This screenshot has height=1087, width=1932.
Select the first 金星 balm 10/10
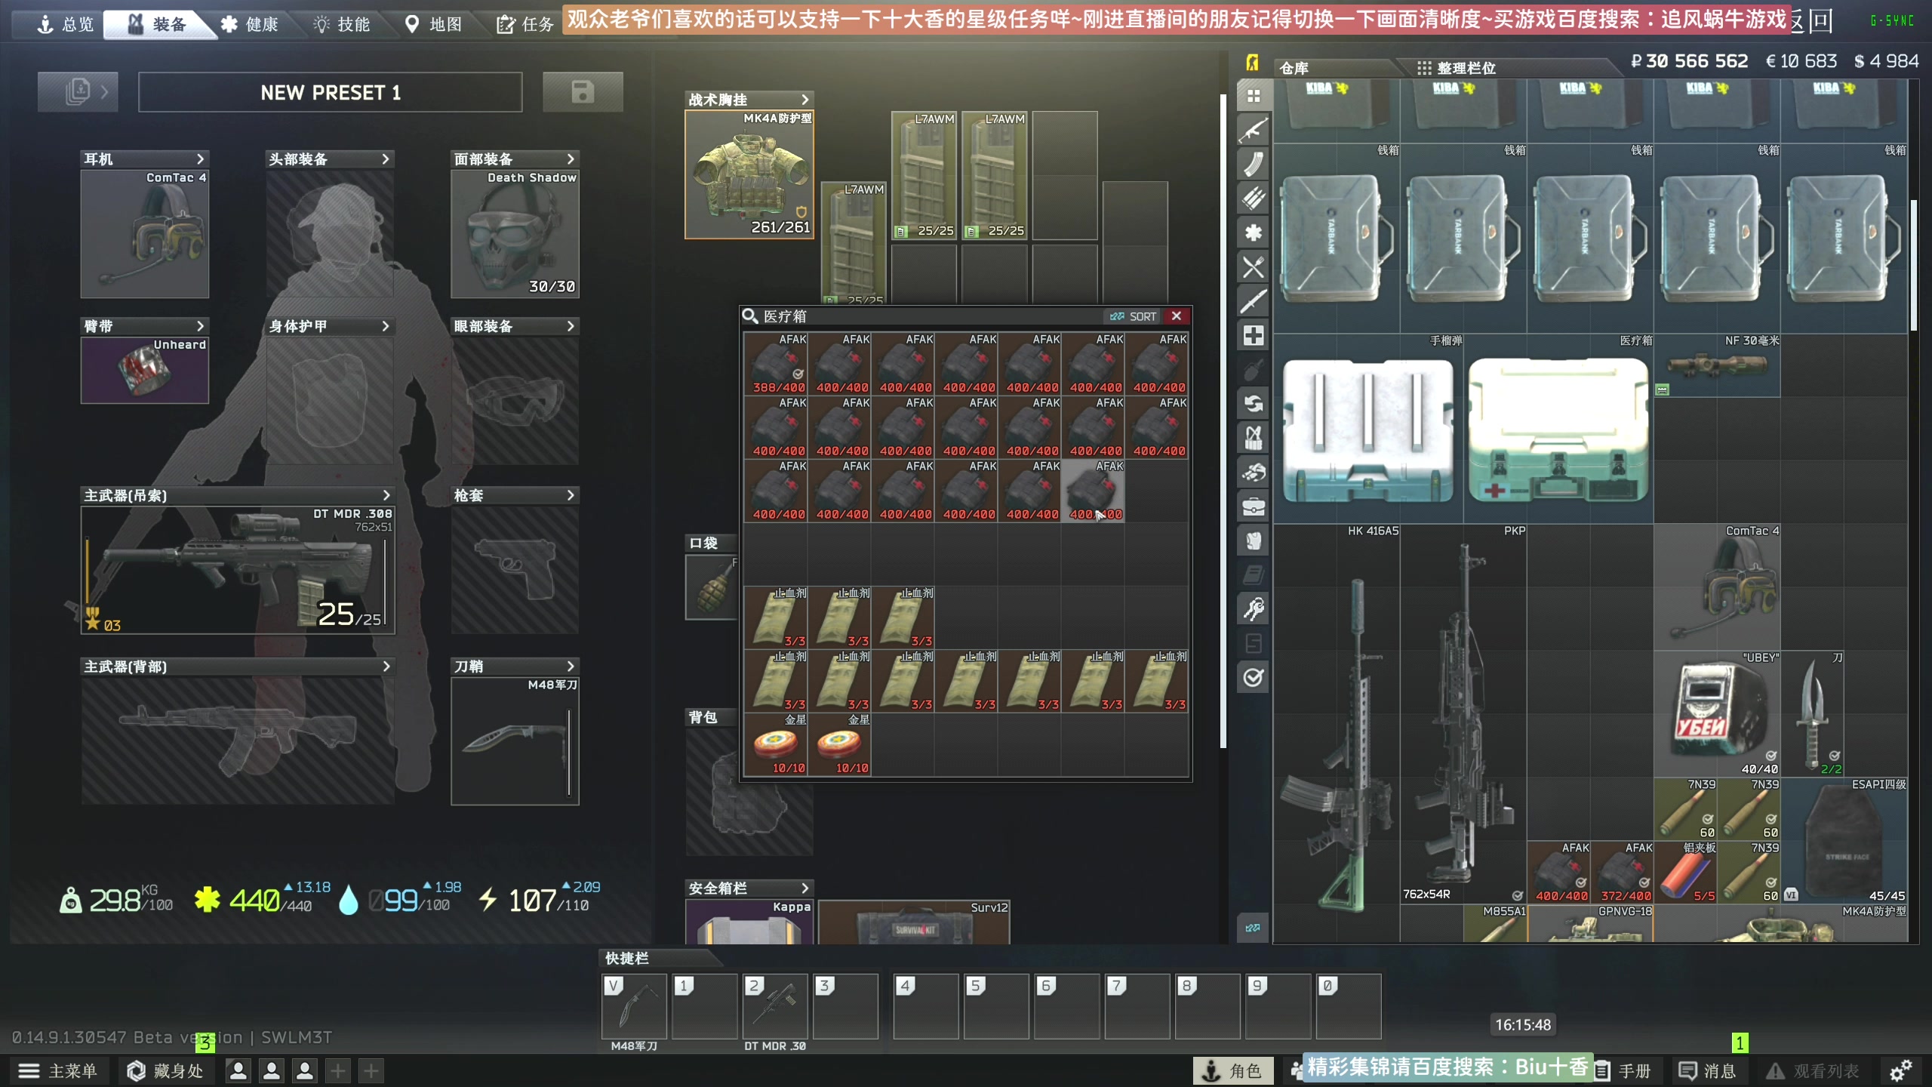(776, 744)
